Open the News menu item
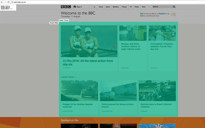 tap(101, 7)
